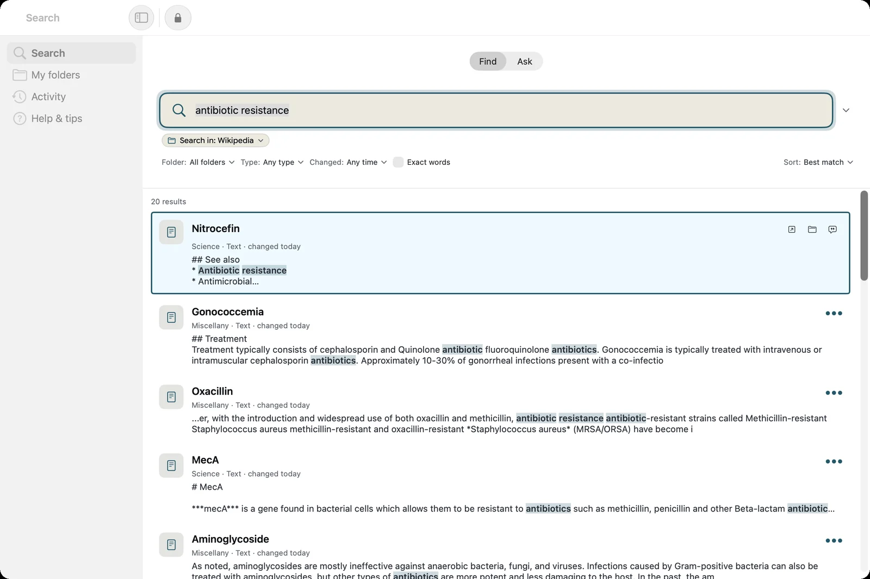
Task: Click chat bubble icon on Nitrocefin result
Action: [832, 229]
